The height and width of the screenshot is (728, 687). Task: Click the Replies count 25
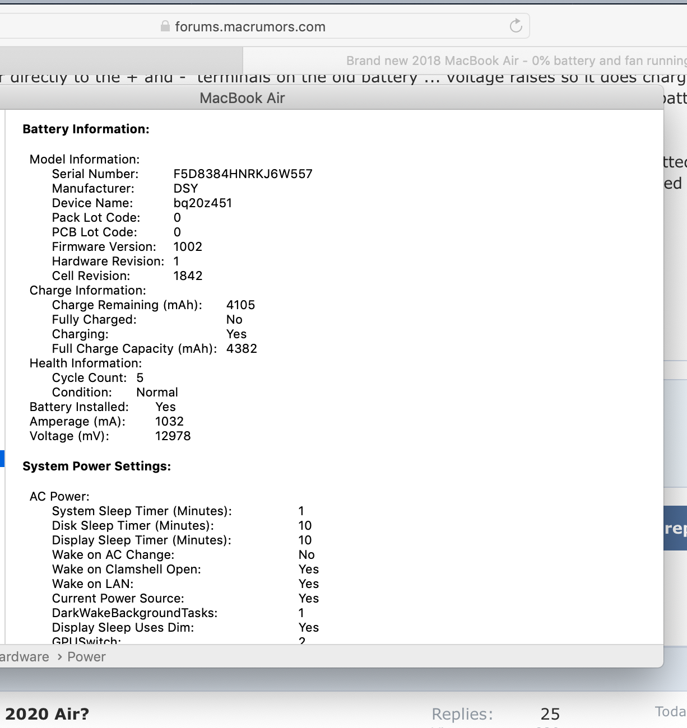point(550,714)
